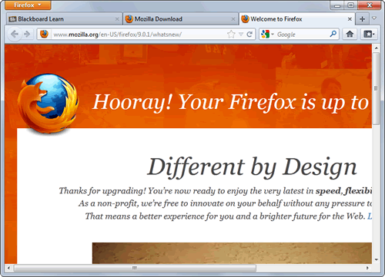
Task: Click the search magnifier icon
Action: pos(333,34)
